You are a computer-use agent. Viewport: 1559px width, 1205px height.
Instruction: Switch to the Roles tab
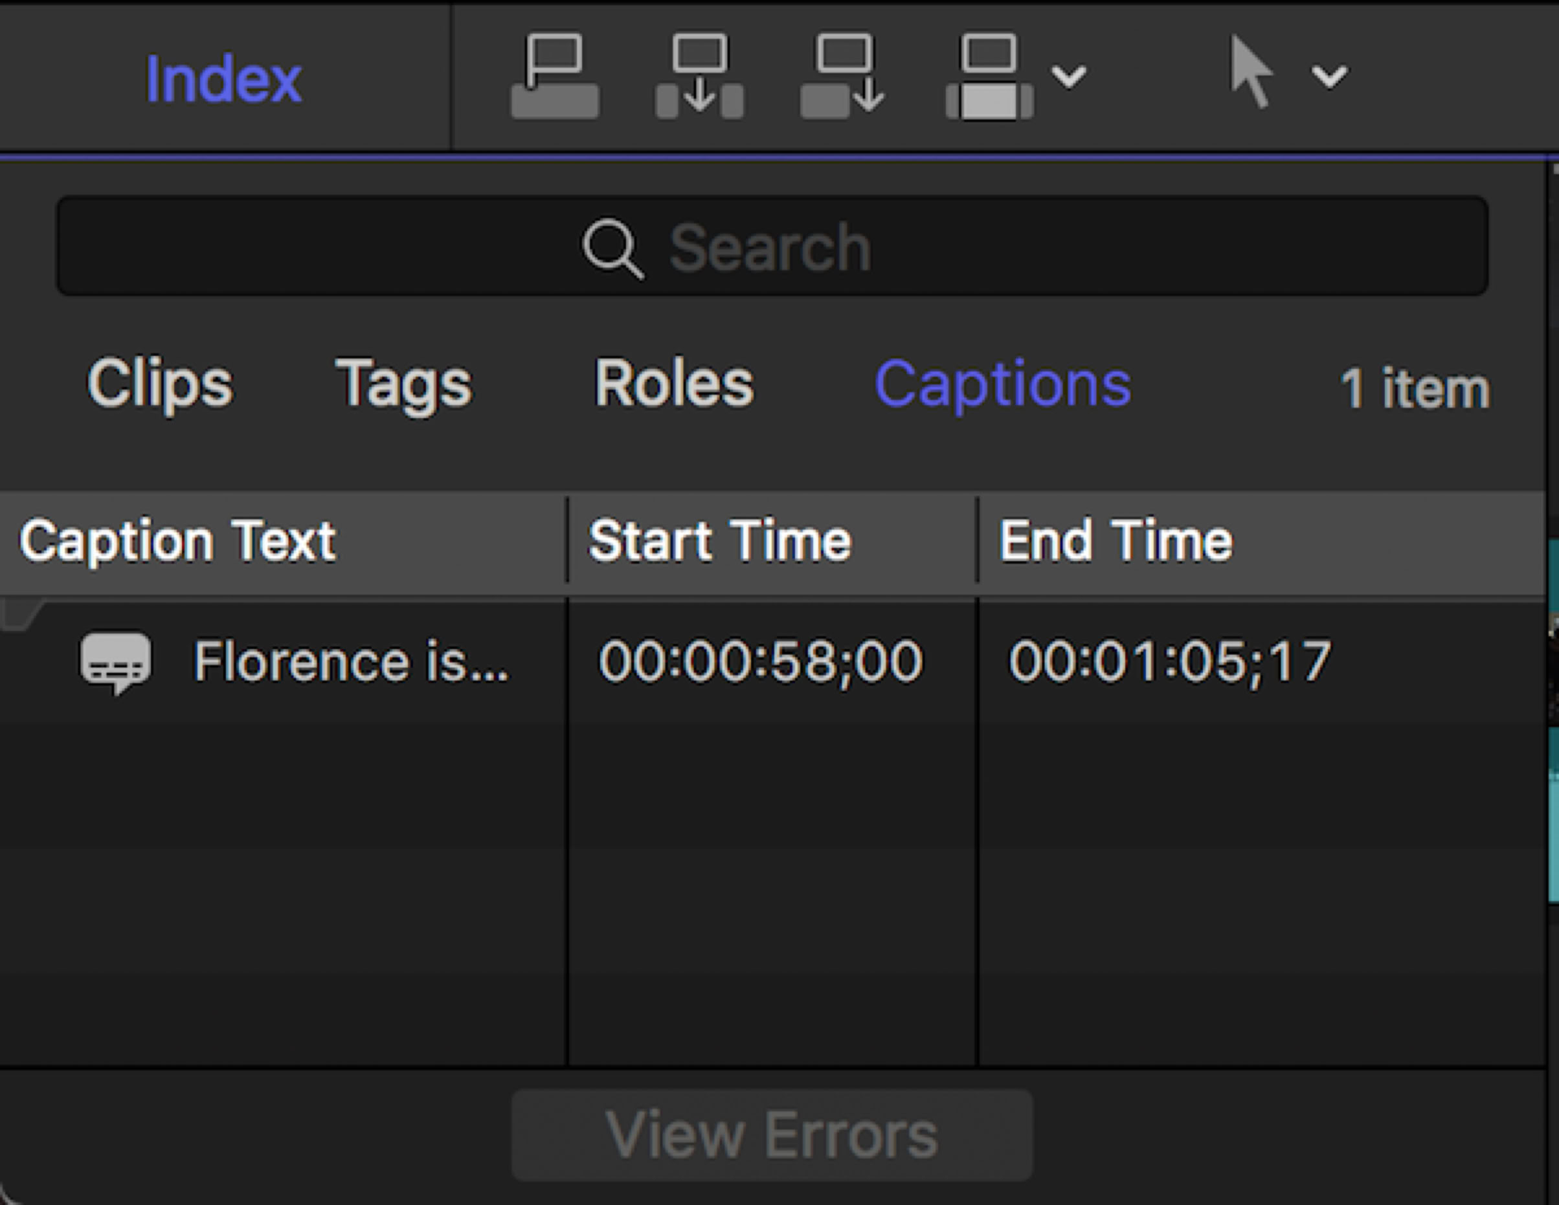click(x=674, y=384)
